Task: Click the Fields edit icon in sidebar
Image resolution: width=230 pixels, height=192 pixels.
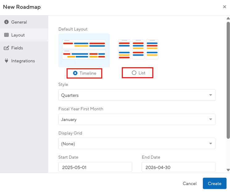Action: [x=6, y=48]
